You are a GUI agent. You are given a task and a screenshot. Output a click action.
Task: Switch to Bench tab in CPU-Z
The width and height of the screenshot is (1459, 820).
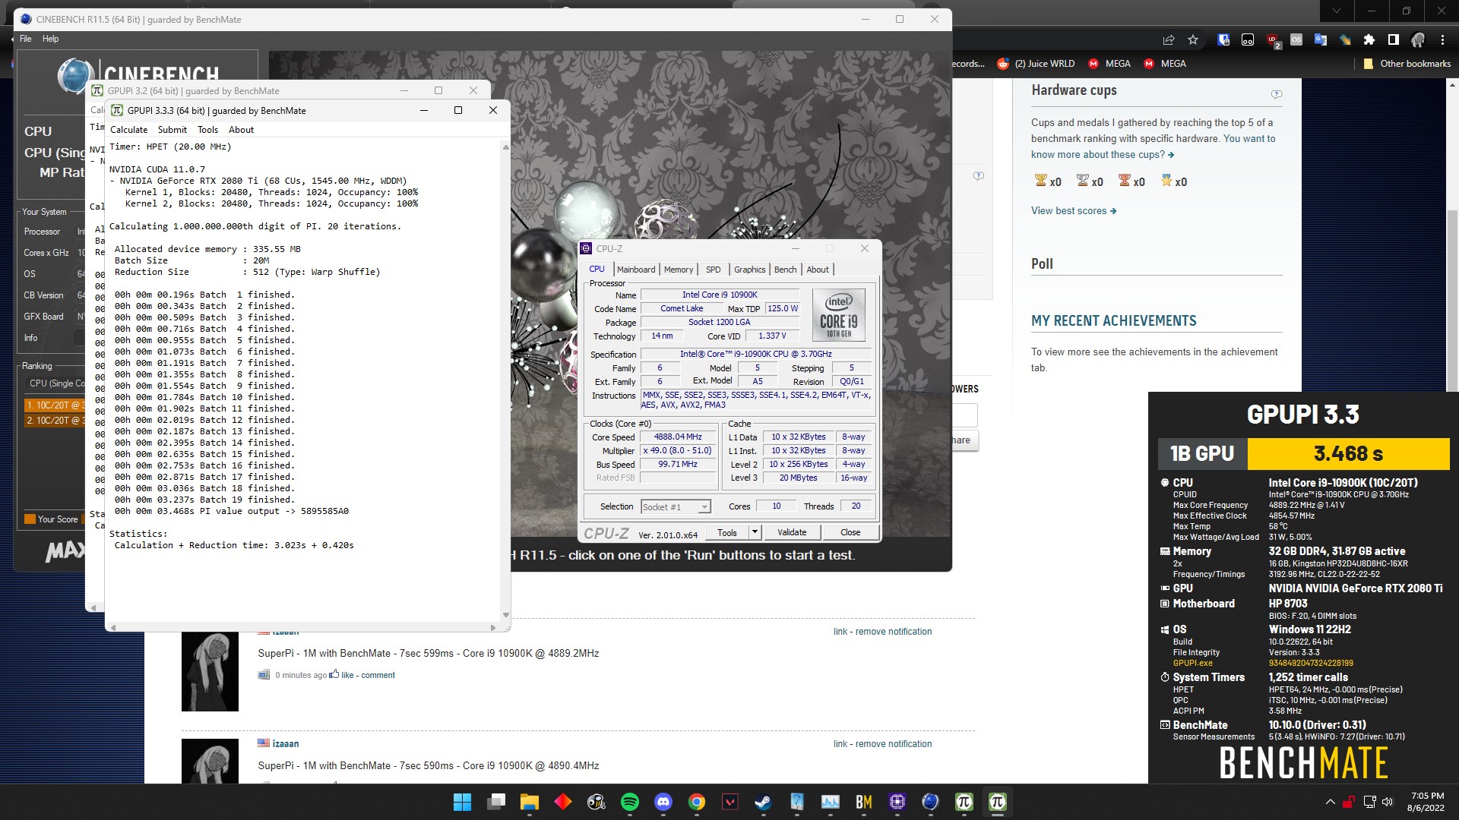click(786, 270)
